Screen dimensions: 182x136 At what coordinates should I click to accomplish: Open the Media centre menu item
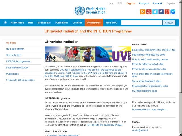(x=44, y=23)
